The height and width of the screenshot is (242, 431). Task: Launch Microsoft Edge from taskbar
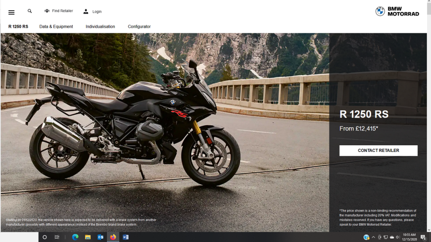(x=75, y=237)
